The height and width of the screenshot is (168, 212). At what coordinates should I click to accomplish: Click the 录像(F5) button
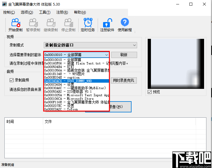point(120,107)
